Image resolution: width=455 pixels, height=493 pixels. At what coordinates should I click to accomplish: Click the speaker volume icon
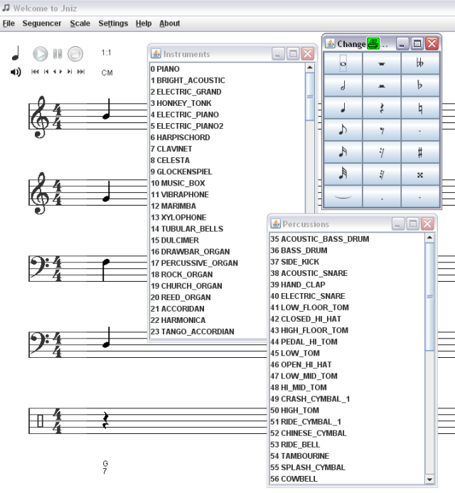16,72
